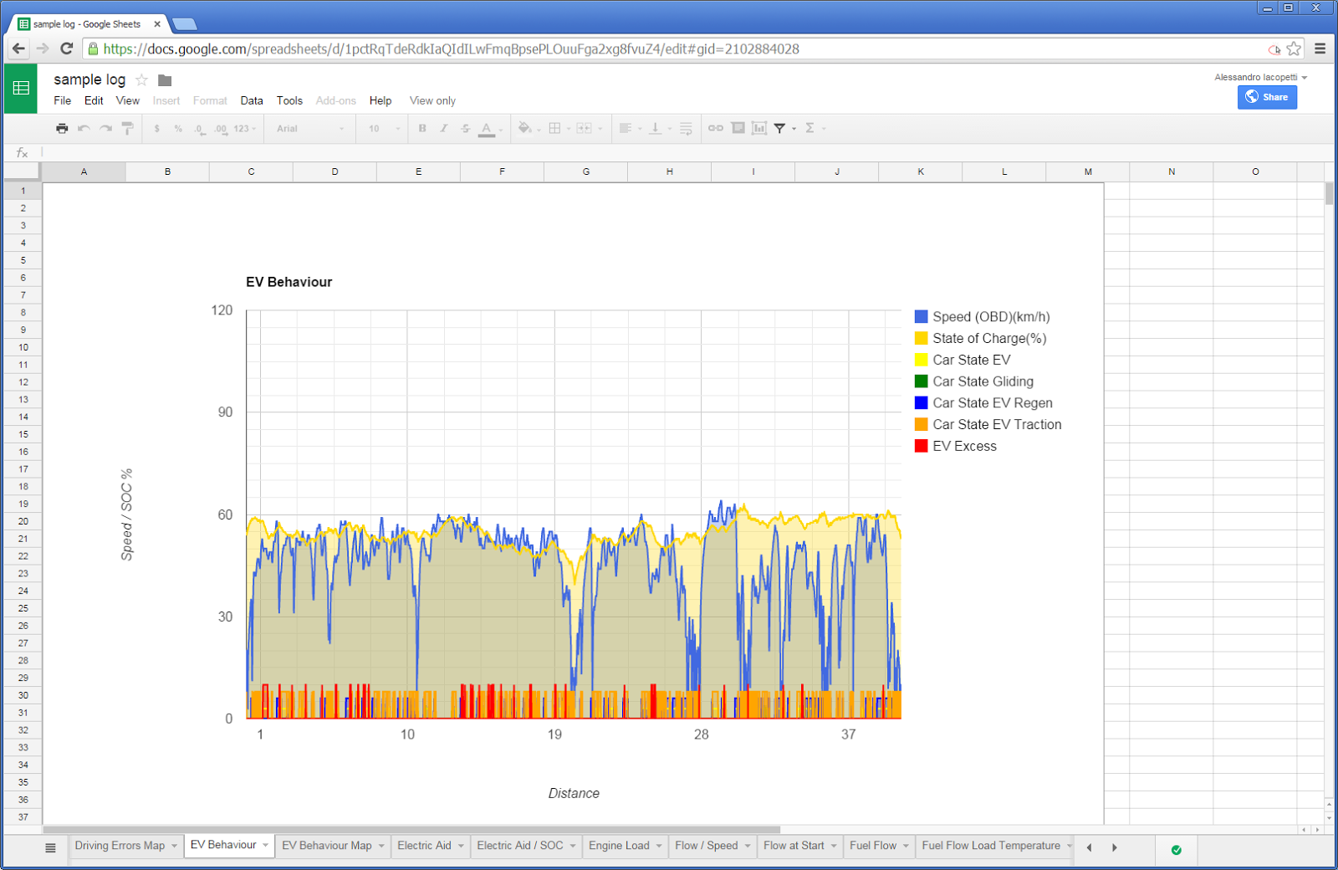Click the View only link
The image size is (1338, 870).
pyautogui.click(x=432, y=100)
